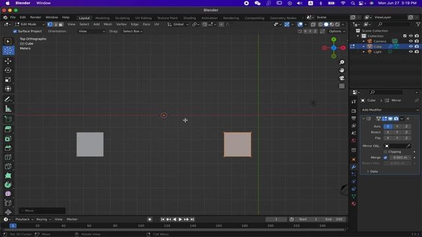Viewport: 422px width, 237px height.
Task: Toggle viewport overlays button
Action: click(300, 24)
